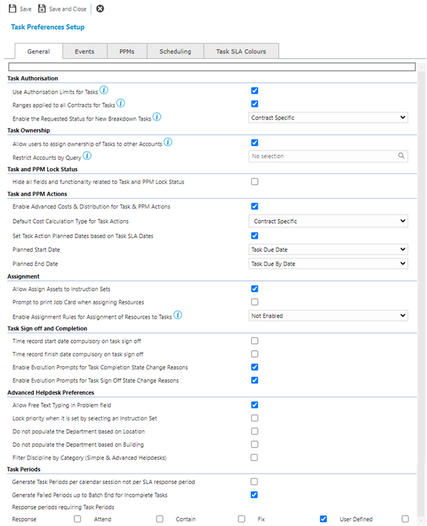Viewport: 427px width, 526px height.
Task: Open Enable Assignment Rules dropdown set to Not Enabled
Action: click(x=329, y=315)
